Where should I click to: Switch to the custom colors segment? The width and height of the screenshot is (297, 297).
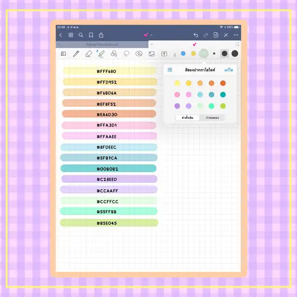pyautogui.click(x=213, y=118)
